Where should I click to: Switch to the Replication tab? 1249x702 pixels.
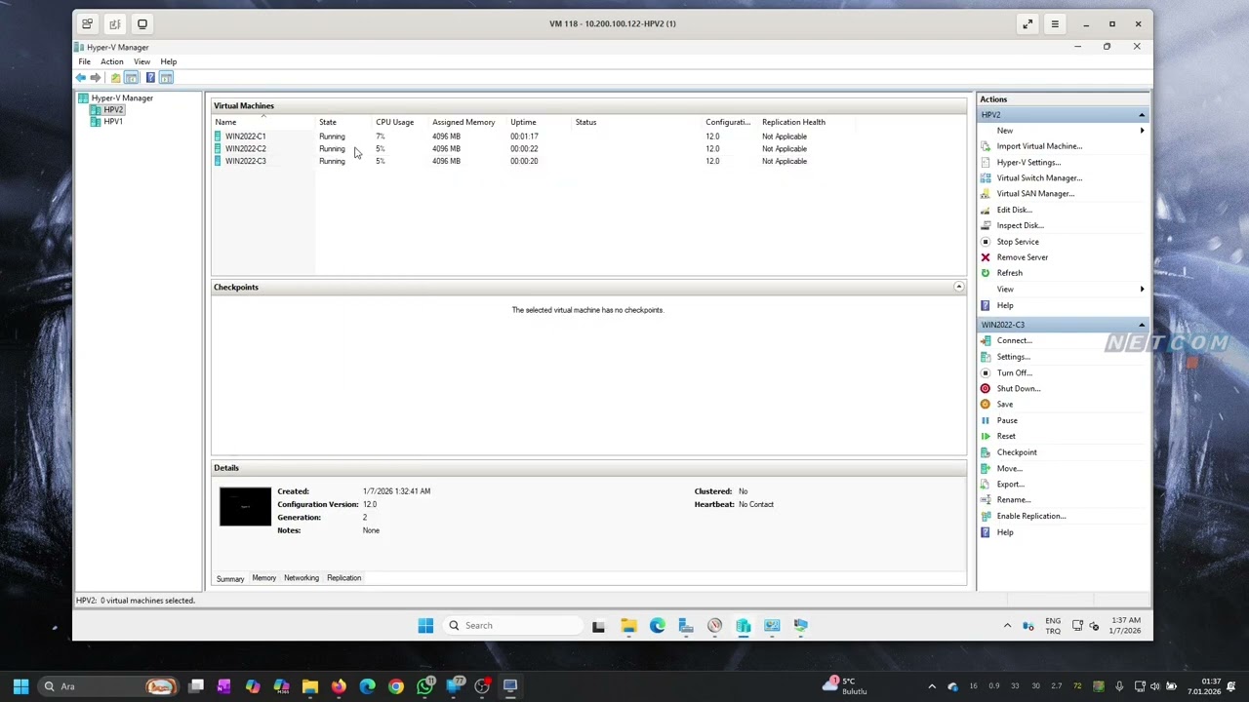pyautogui.click(x=343, y=578)
